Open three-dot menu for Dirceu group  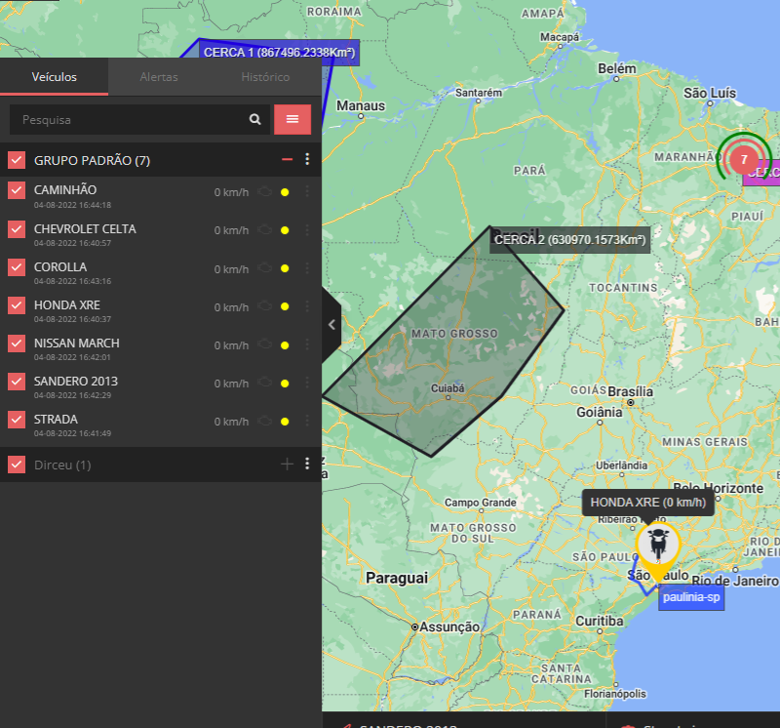(x=307, y=465)
